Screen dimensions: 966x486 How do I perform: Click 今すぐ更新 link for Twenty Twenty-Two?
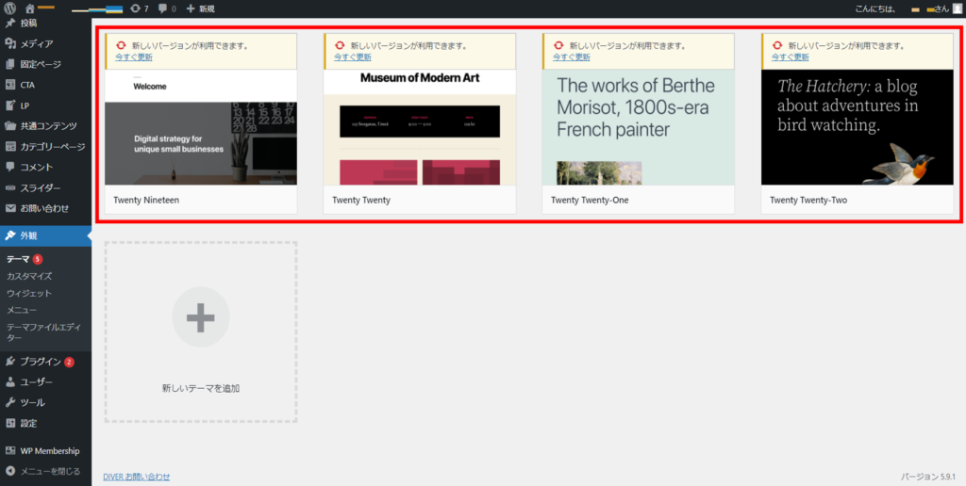coord(790,57)
